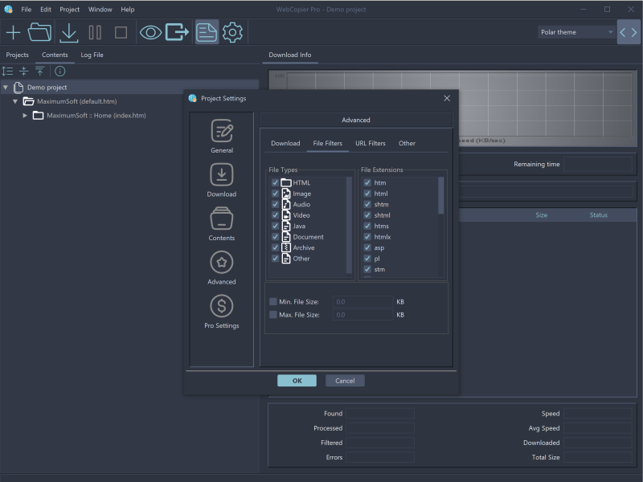Uncheck the Audio file type

(x=275, y=204)
